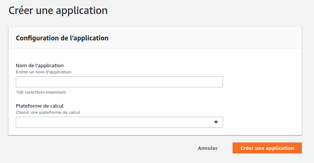Click the dropdown arrow for compute platform
This screenshot has width=314, height=163.
[216, 122]
